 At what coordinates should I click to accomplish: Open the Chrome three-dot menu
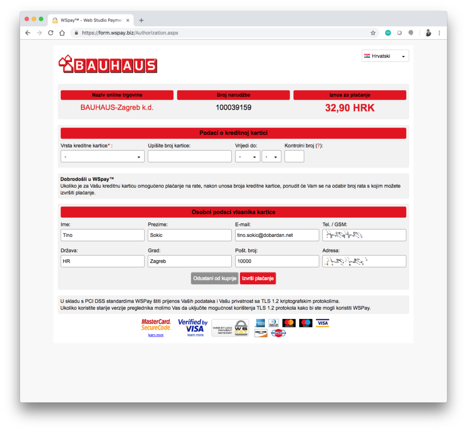[x=439, y=33]
